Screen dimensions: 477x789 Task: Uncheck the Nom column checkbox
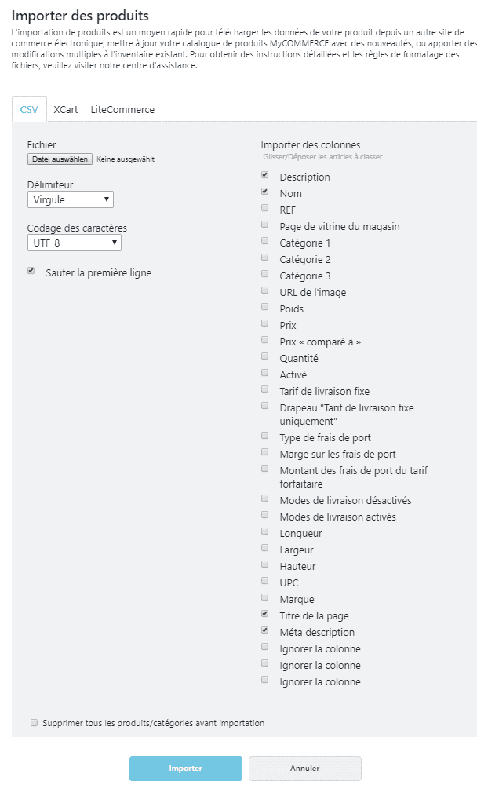(x=265, y=192)
